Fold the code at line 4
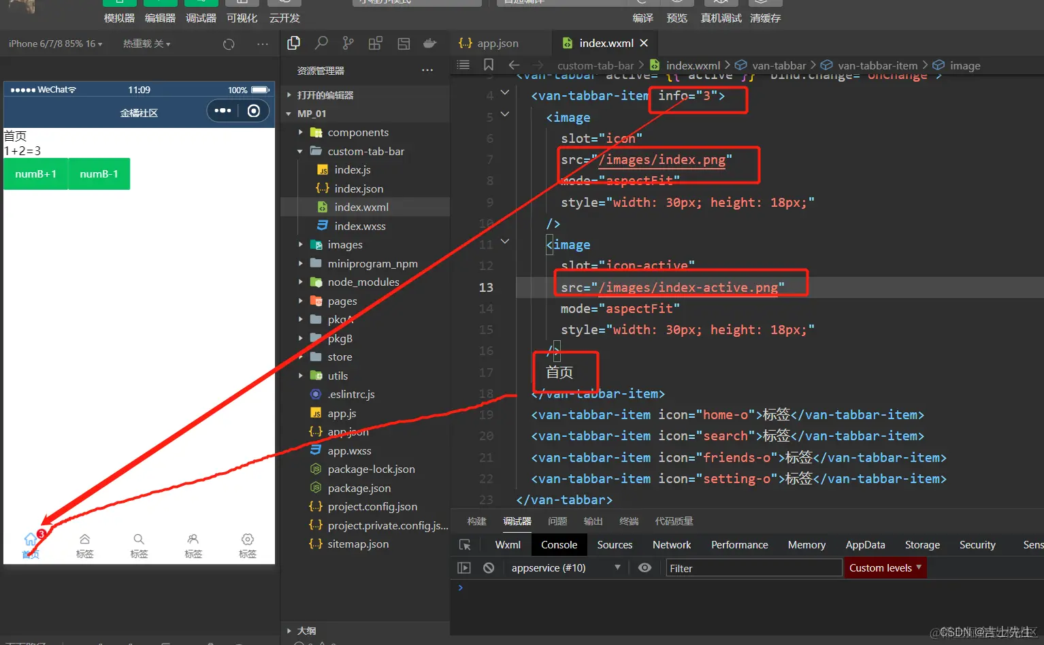 click(504, 93)
